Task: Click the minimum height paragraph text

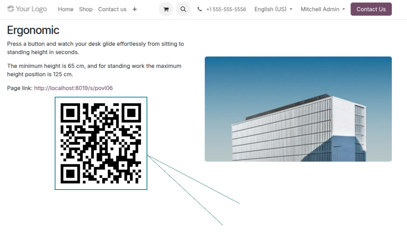Action: pos(94,70)
